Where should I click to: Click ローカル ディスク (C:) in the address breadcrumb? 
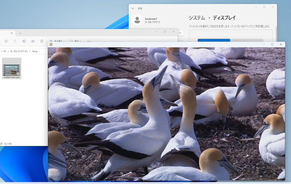point(19,51)
